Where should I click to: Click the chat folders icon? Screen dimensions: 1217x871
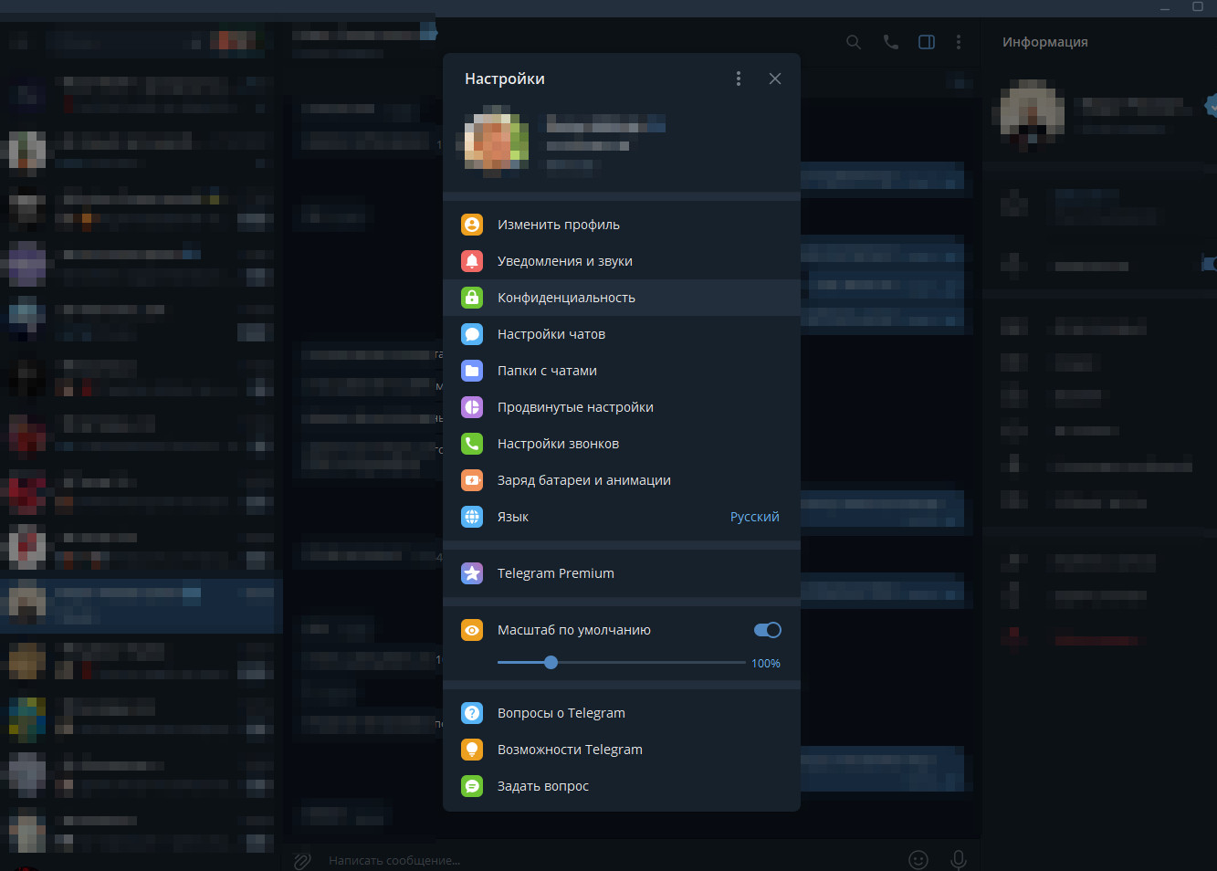point(472,371)
